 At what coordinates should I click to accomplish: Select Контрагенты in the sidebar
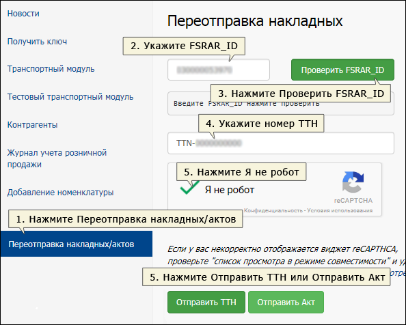[x=32, y=125]
